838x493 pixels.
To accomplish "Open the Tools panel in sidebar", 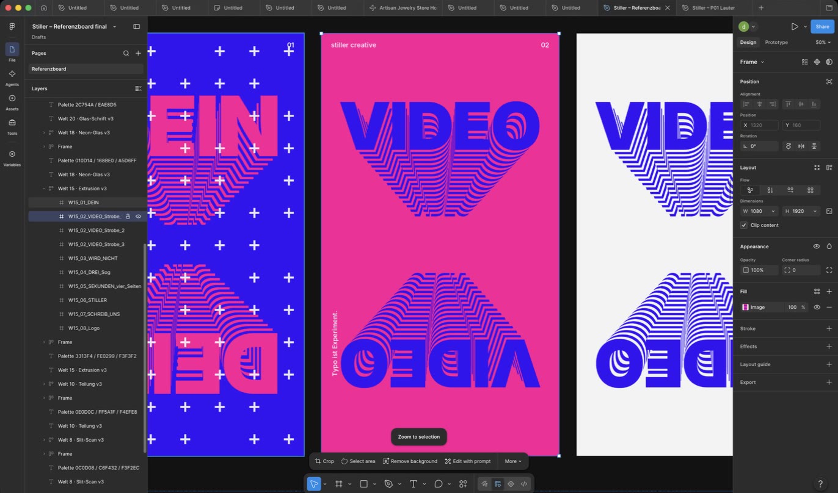I will pos(12,126).
